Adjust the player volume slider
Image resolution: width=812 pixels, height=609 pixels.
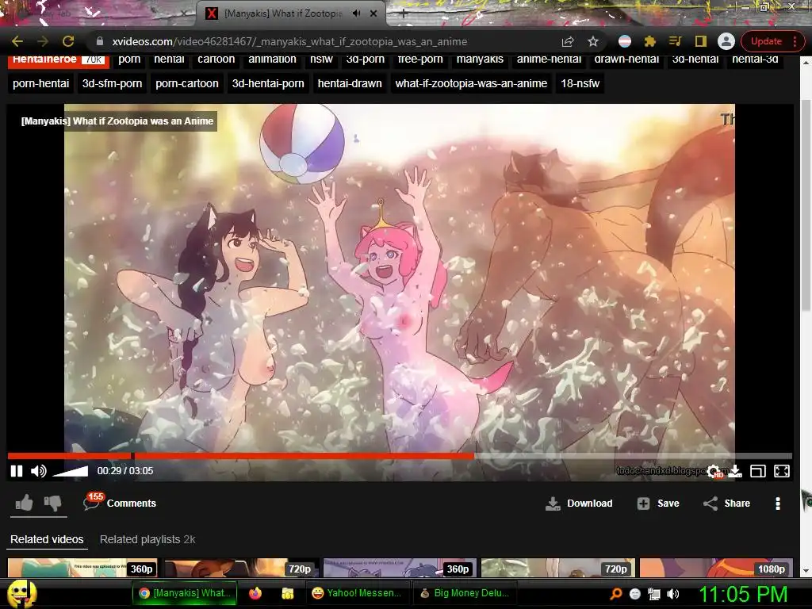[x=71, y=471]
